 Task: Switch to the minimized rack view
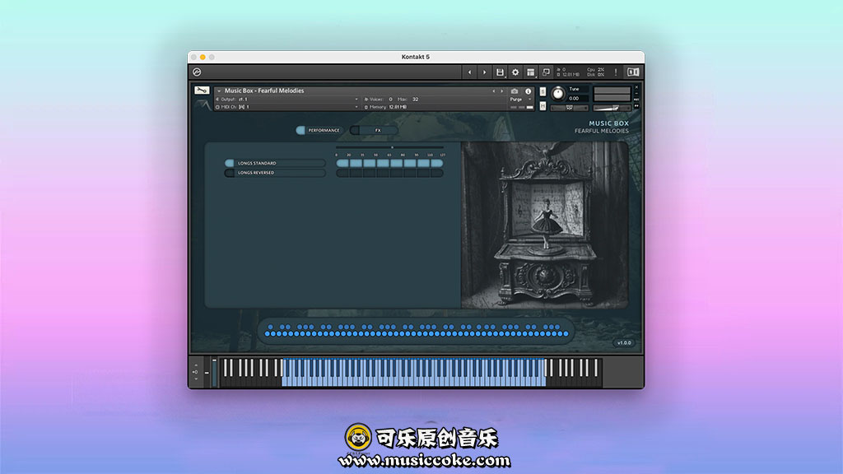[546, 72]
